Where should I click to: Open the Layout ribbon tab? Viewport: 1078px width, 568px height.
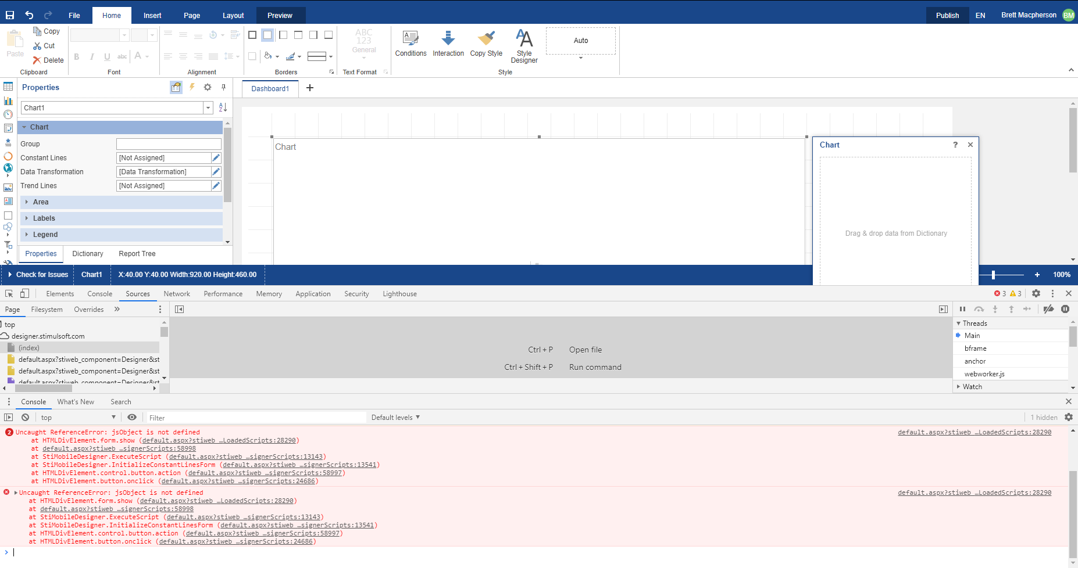tap(233, 16)
